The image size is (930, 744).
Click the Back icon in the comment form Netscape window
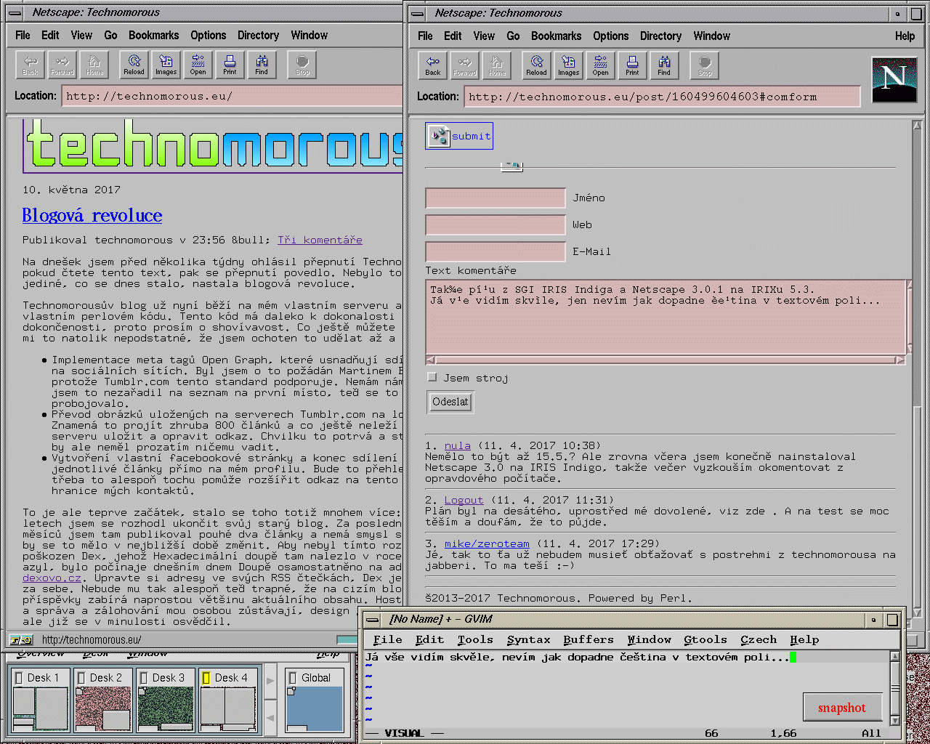pyautogui.click(x=433, y=65)
